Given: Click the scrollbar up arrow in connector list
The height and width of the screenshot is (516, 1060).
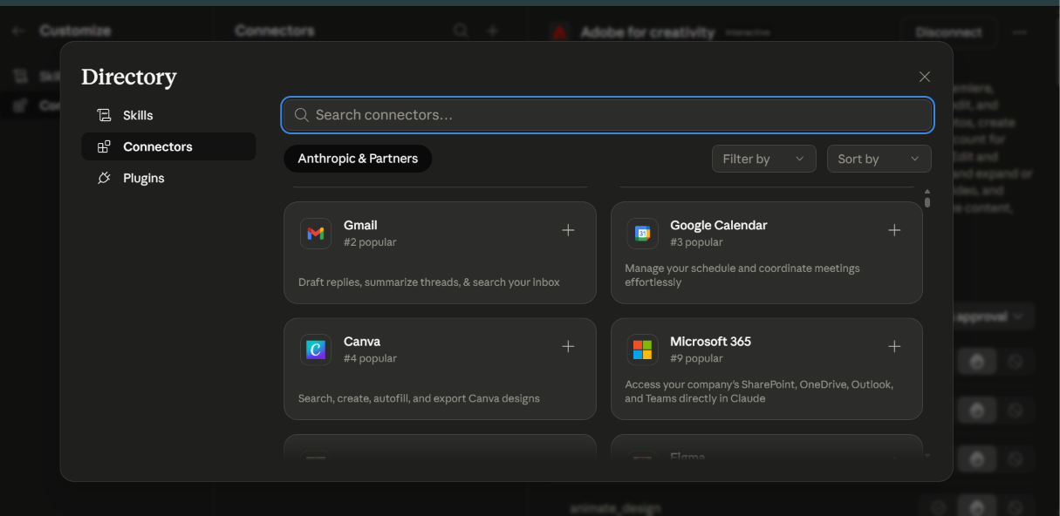Looking at the screenshot, I should [927, 192].
